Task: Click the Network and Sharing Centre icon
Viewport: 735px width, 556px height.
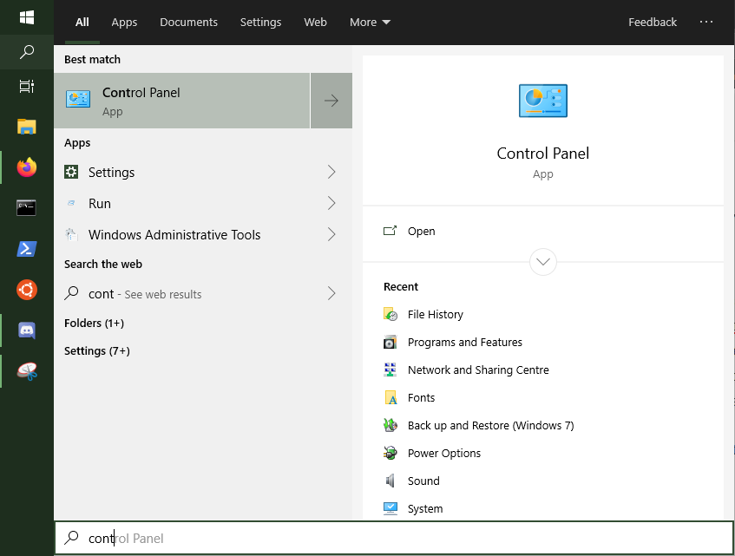Action: point(390,370)
